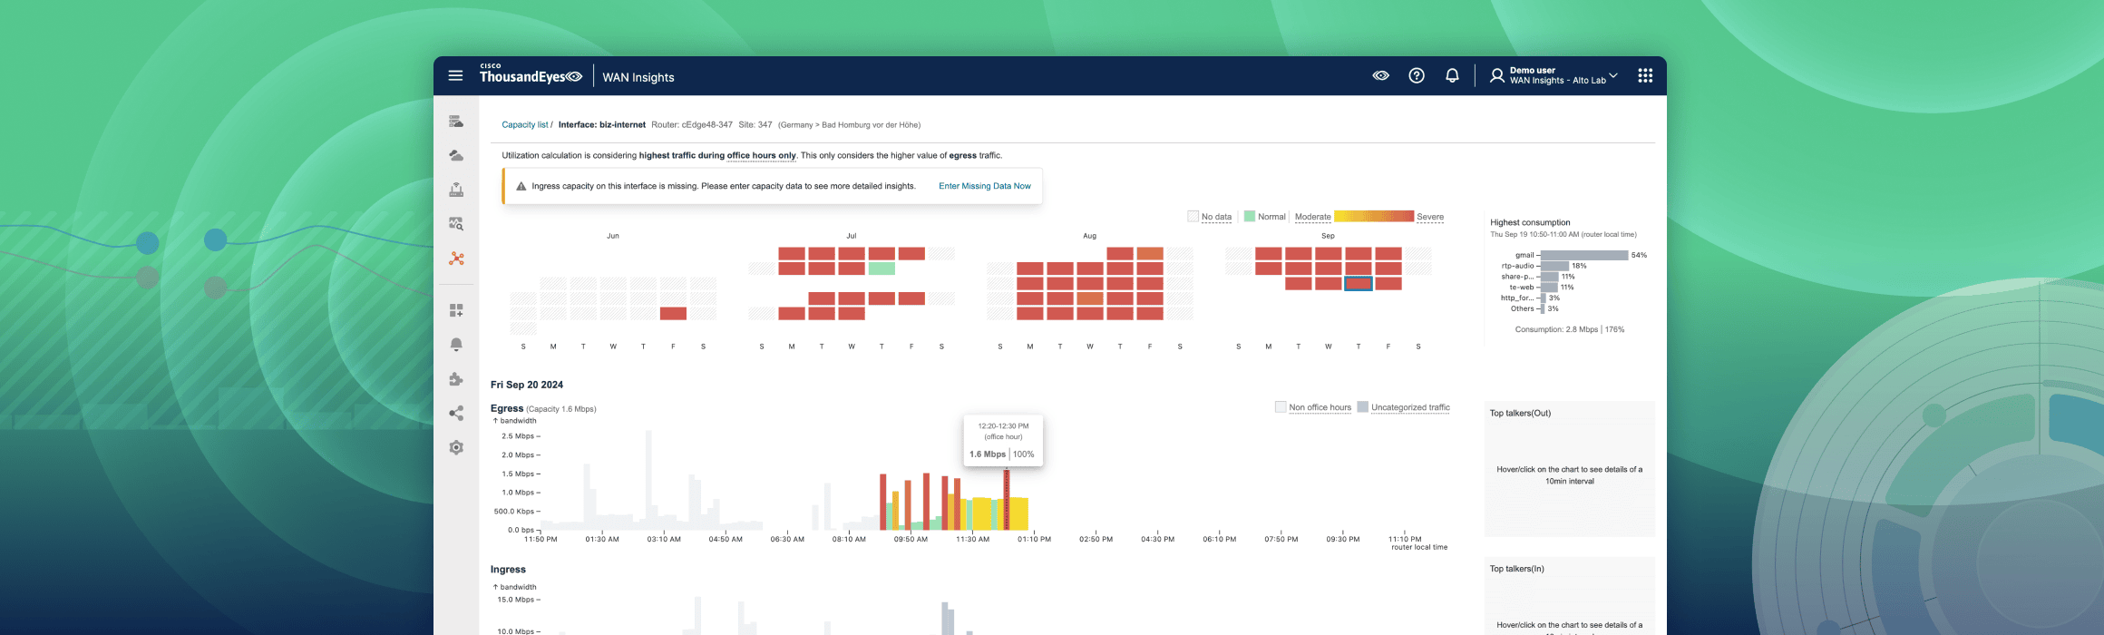This screenshot has height=635, width=2104.
Task: Open the help question mark icon
Action: (1416, 76)
